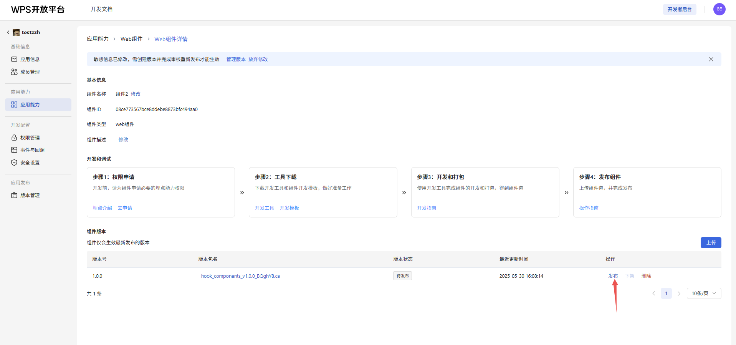This screenshot has height=345, width=736.
Task: Click the 应用信息 envelope icon
Action: click(14, 59)
